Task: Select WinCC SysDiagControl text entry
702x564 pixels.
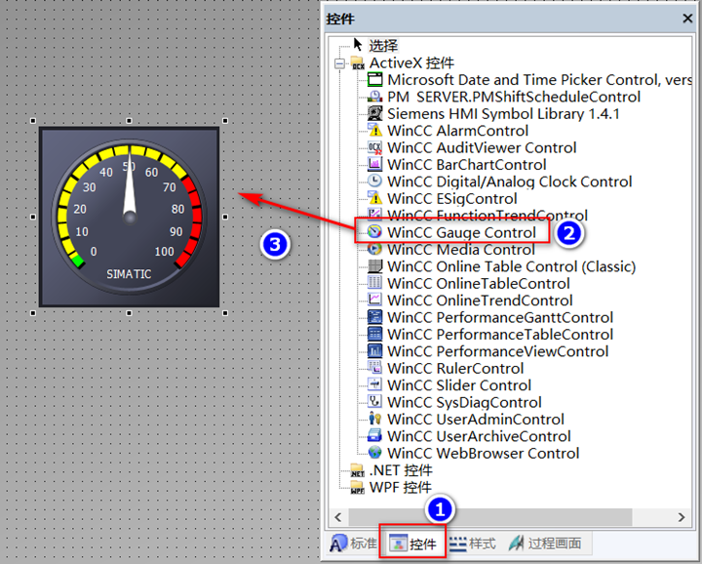Action: click(465, 402)
